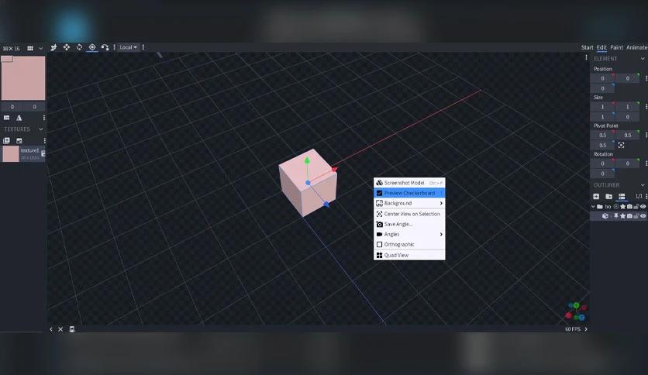Select the Move tool in the toolbar

pos(53,47)
